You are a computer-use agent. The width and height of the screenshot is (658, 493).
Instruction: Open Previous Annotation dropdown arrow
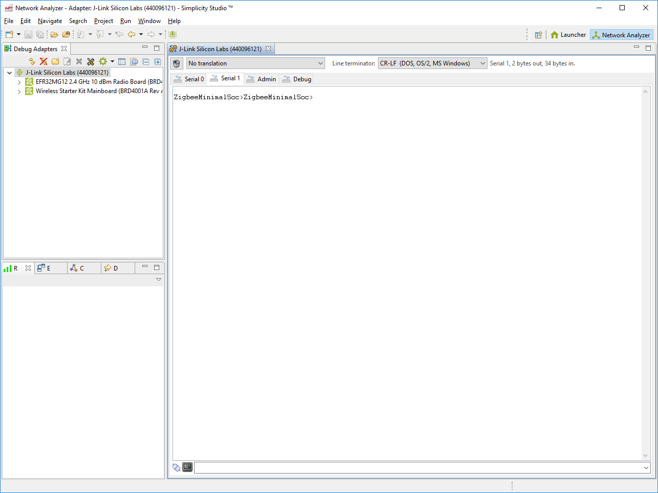pyautogui.click(x=110, y=34)
